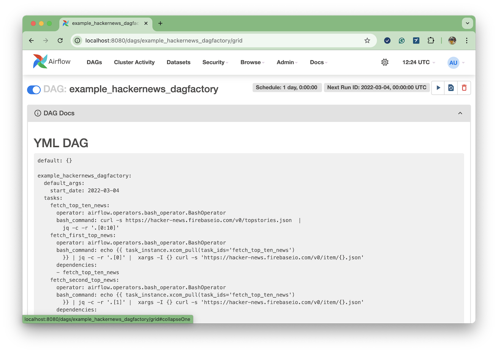Screen dimensions: 498x353
Task: Open browser extensions puzzle icon
Action: click(x=431, y=41)
